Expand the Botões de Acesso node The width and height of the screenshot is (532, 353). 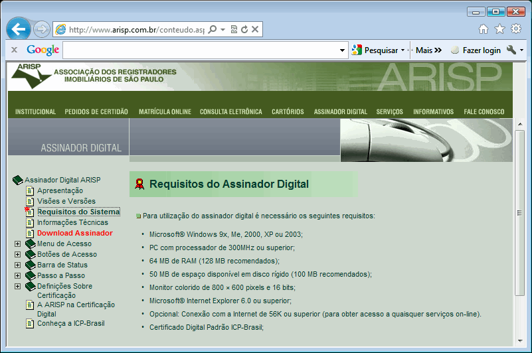[18, 254]
